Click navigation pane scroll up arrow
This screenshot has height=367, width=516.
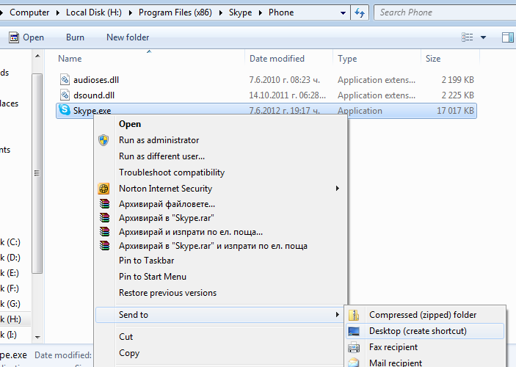(37, 57)
